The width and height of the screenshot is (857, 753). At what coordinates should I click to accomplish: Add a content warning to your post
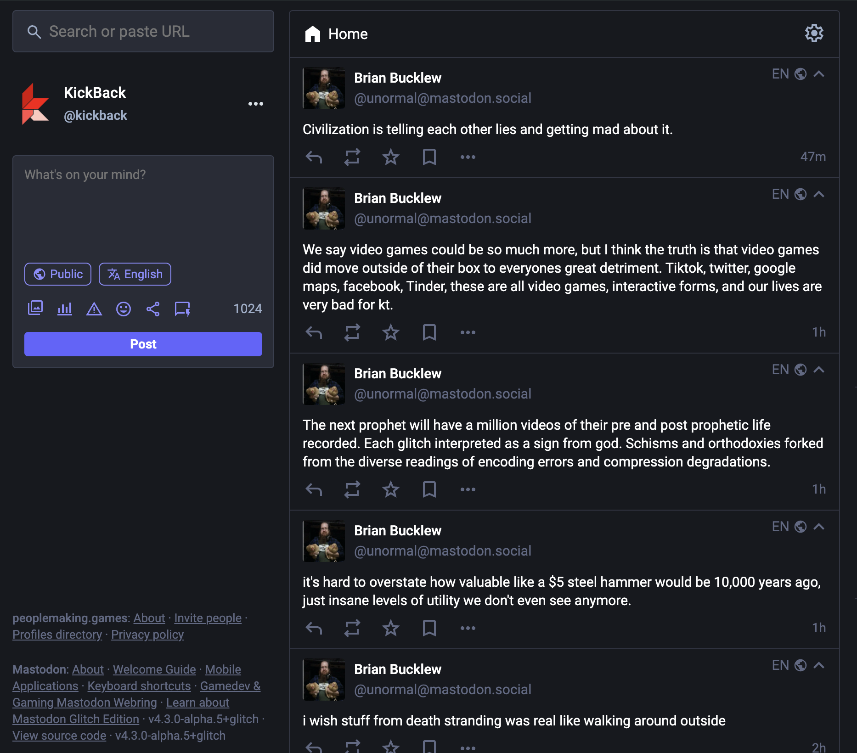(x=94, y=309)
